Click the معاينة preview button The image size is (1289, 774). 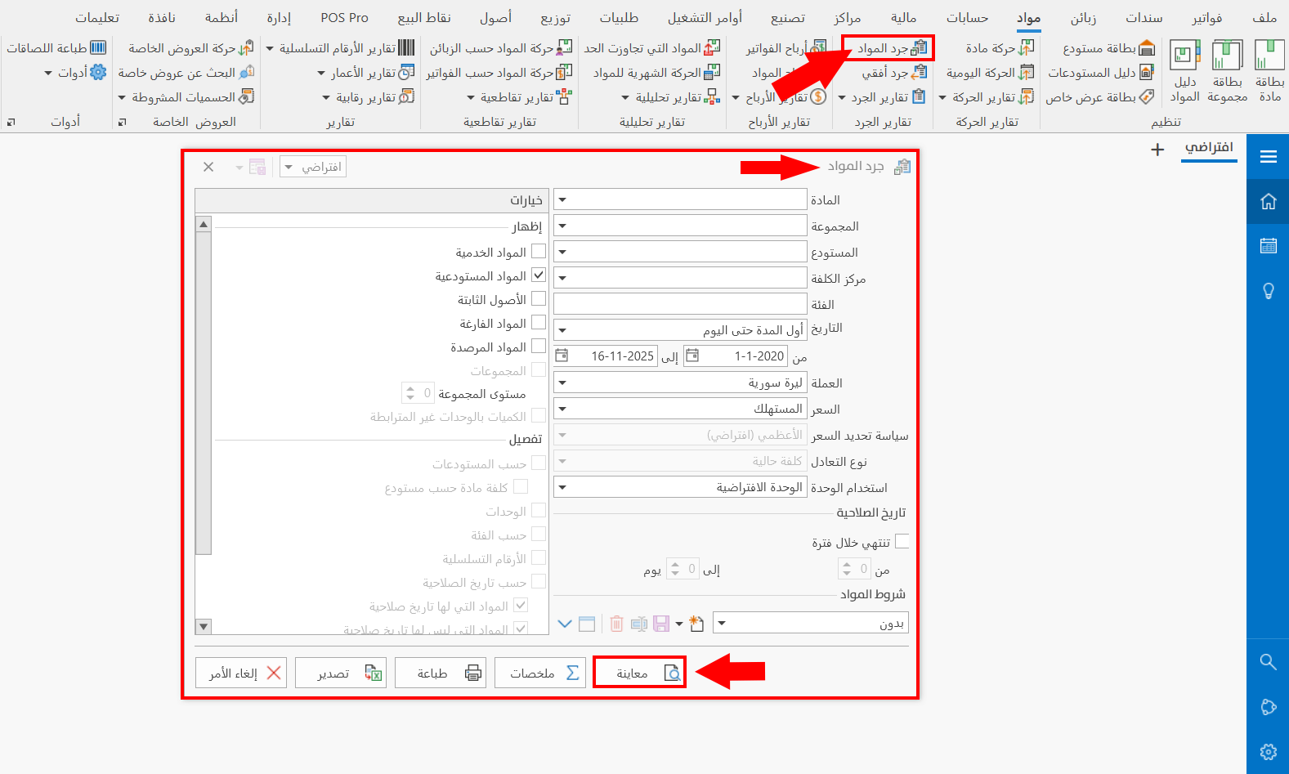tap(639, 673)
